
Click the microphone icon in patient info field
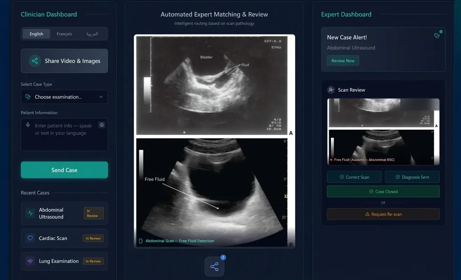[x=28, y=125]
